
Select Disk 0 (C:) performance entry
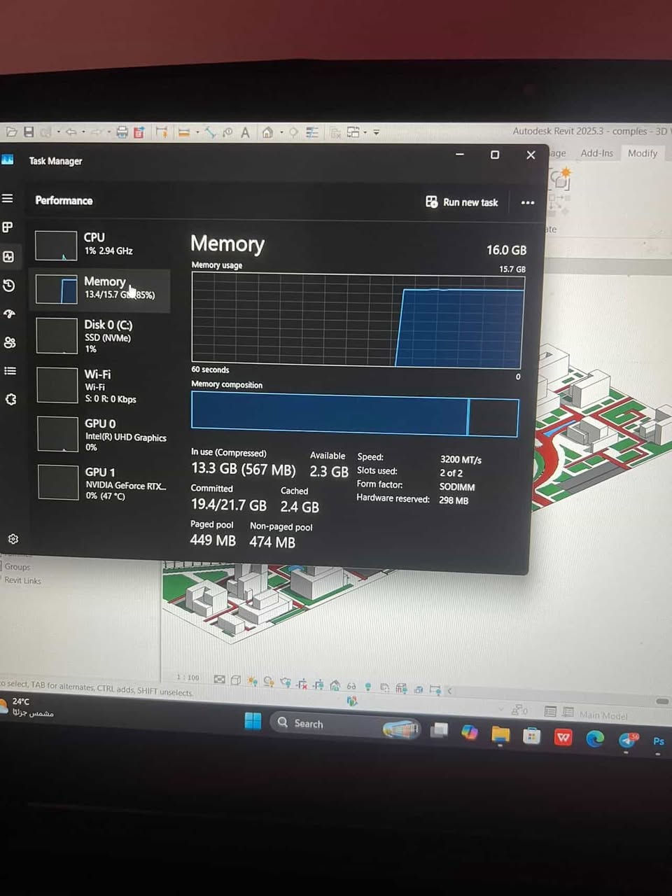(x=100, y=336)
